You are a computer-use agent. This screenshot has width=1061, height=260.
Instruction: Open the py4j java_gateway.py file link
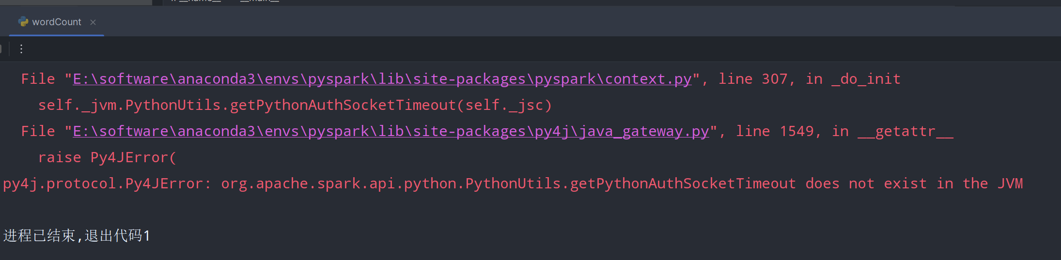390,131
